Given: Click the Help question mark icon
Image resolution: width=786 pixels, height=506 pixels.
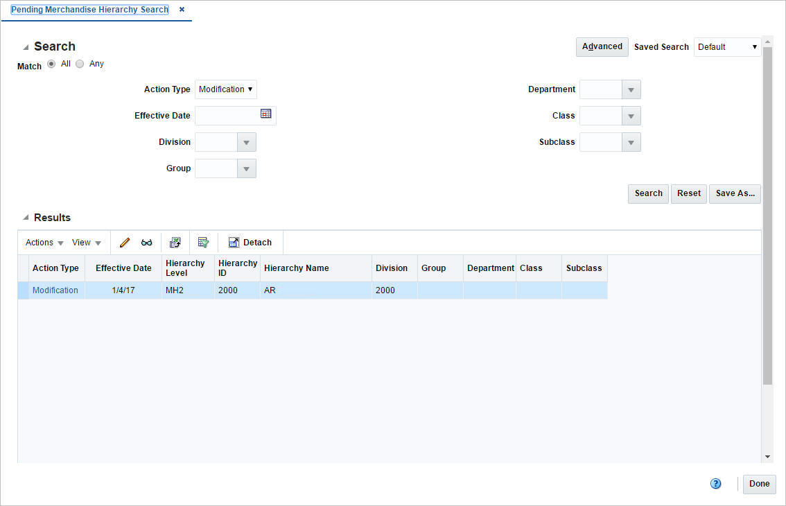Looking at the screenshot, I should click(x=715, y=483).
